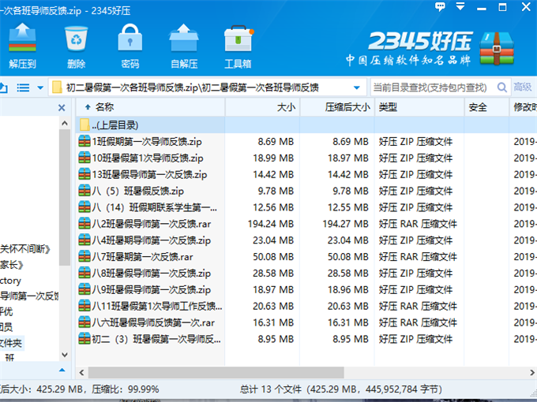Click the 解压到 (Extract to) toolbar icon
The image size is (537, 402).
tap(22, 46)
